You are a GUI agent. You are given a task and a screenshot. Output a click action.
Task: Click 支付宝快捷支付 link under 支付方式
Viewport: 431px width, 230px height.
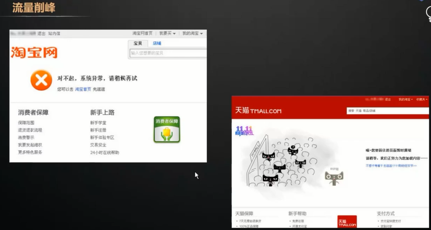click(390, 221)
